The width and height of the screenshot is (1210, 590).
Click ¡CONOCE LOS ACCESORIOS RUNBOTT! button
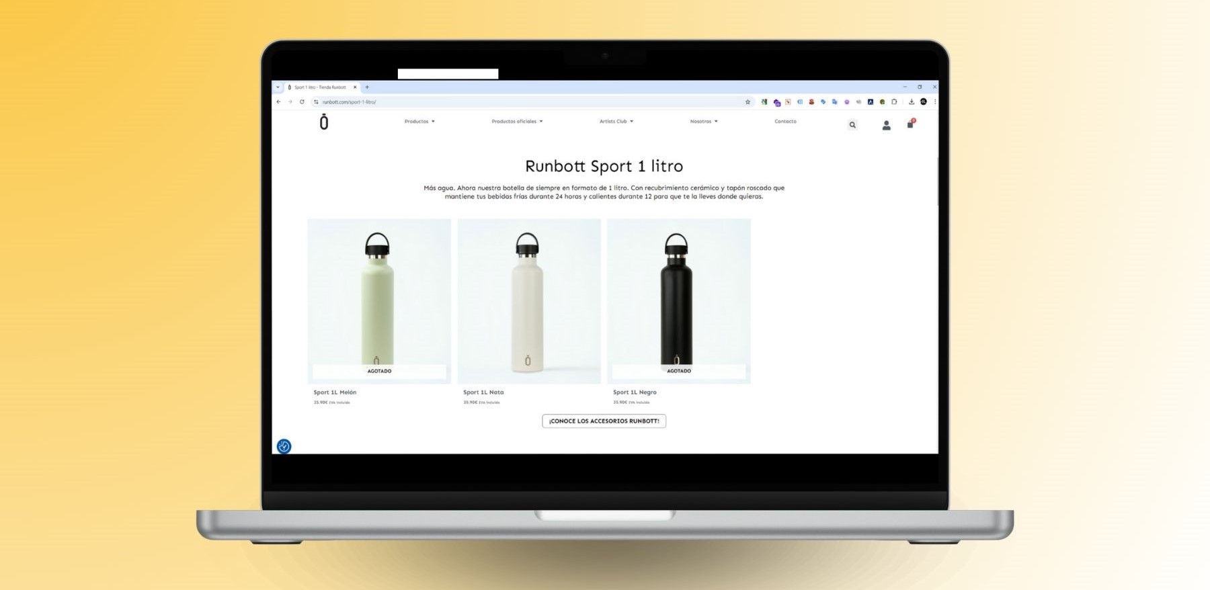click(x=604, y=421)
